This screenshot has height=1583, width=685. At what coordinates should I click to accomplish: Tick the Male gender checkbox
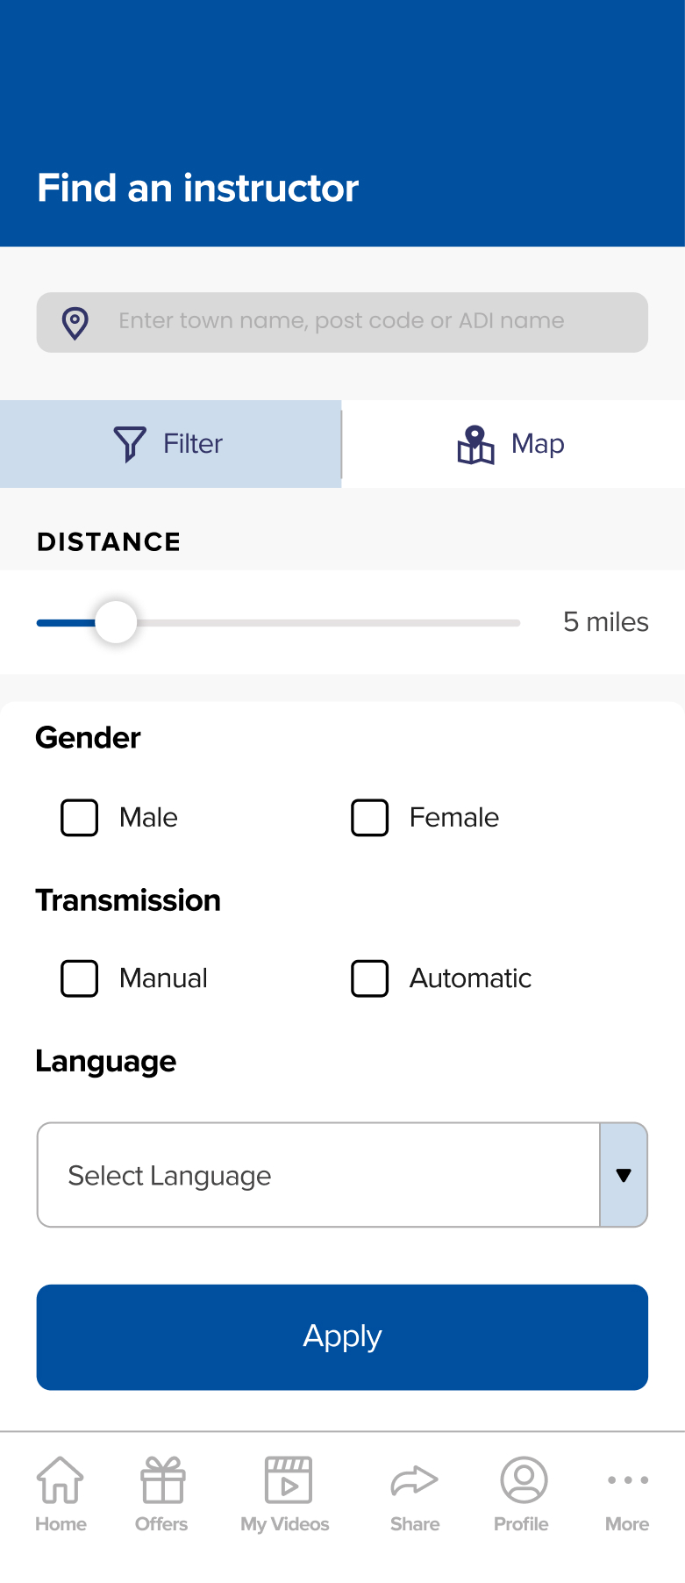[80, 818]
